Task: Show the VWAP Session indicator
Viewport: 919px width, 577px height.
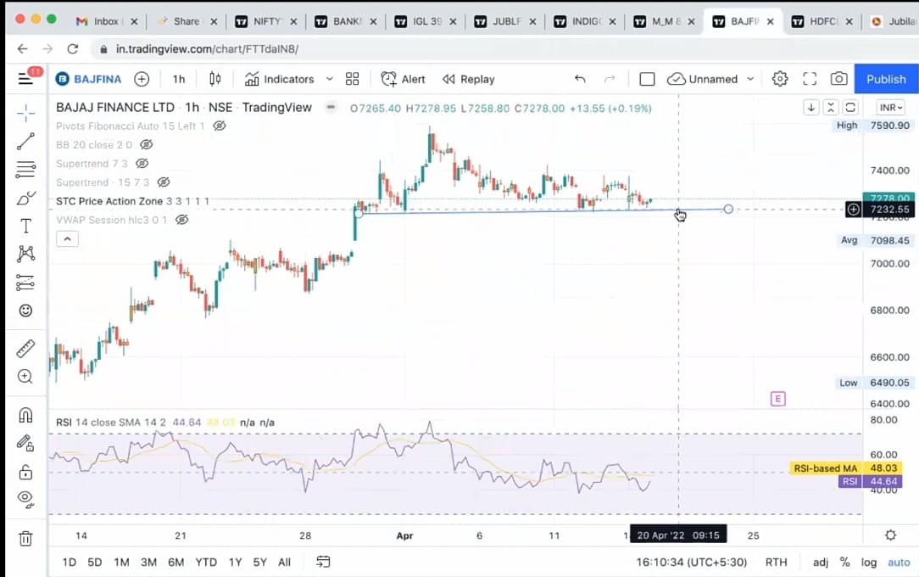Action: [x=181, y=220]
